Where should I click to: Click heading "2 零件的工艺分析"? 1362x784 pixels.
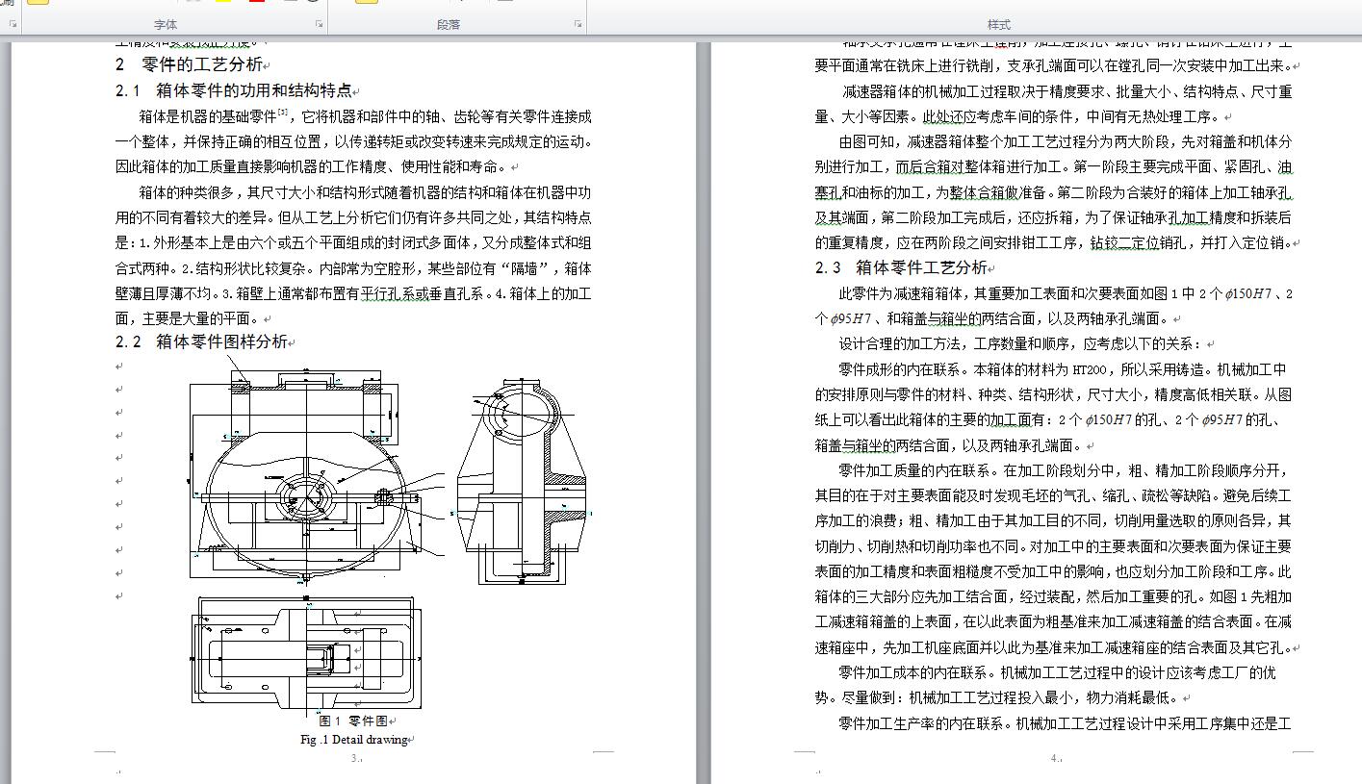(189, 64)
